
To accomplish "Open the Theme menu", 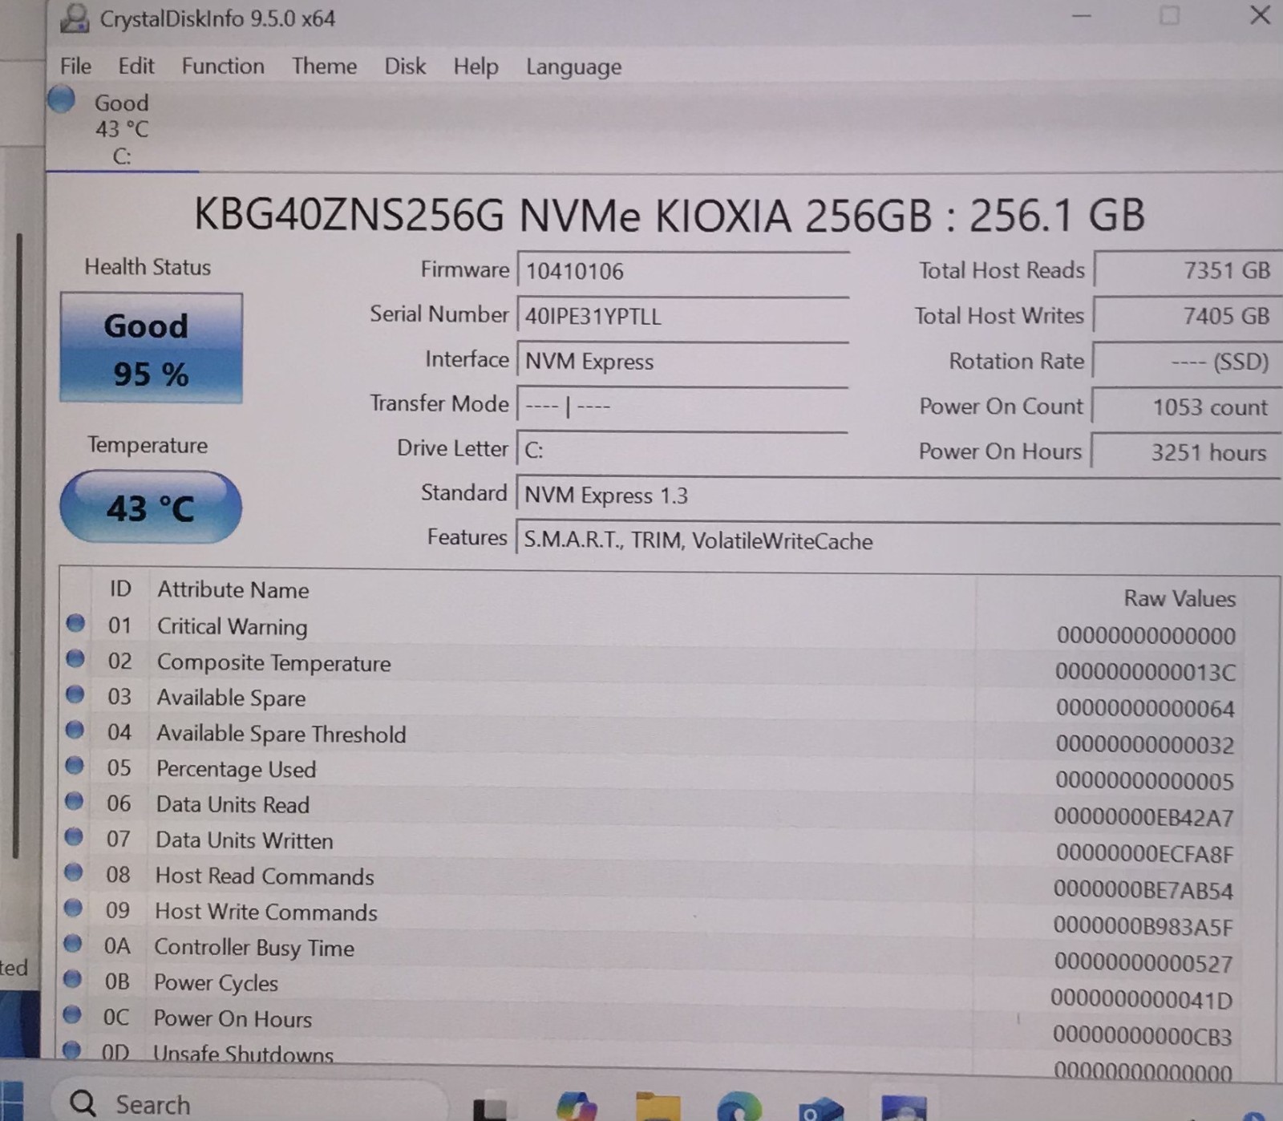I will pos(324,66).
